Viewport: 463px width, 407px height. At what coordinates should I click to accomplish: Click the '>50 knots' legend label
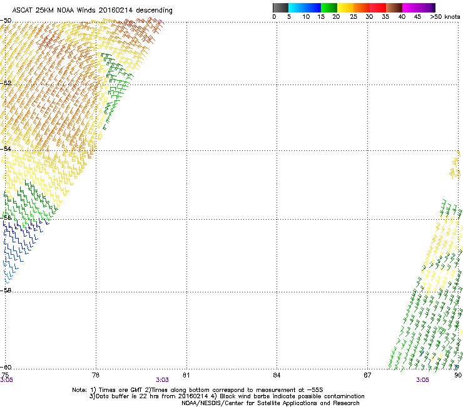[445, 17]
